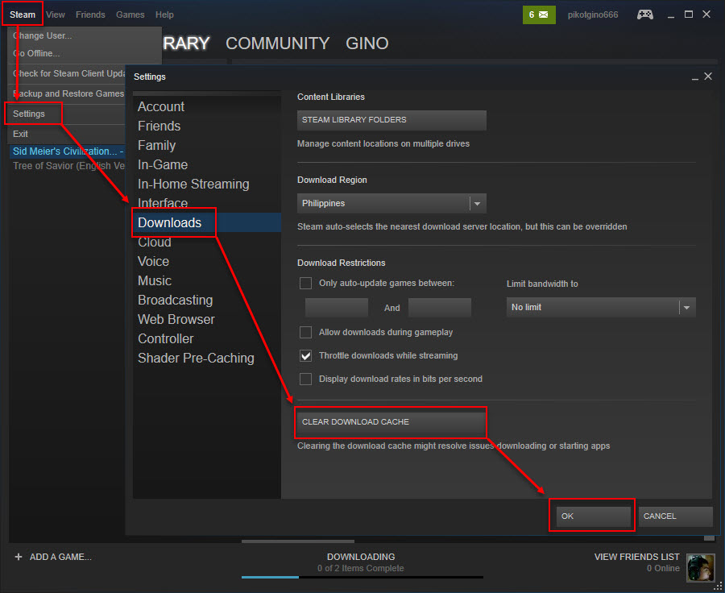Open the user avatar in friends list
Viewport: 725px width, 593px height.
click(x=701, y=567)
